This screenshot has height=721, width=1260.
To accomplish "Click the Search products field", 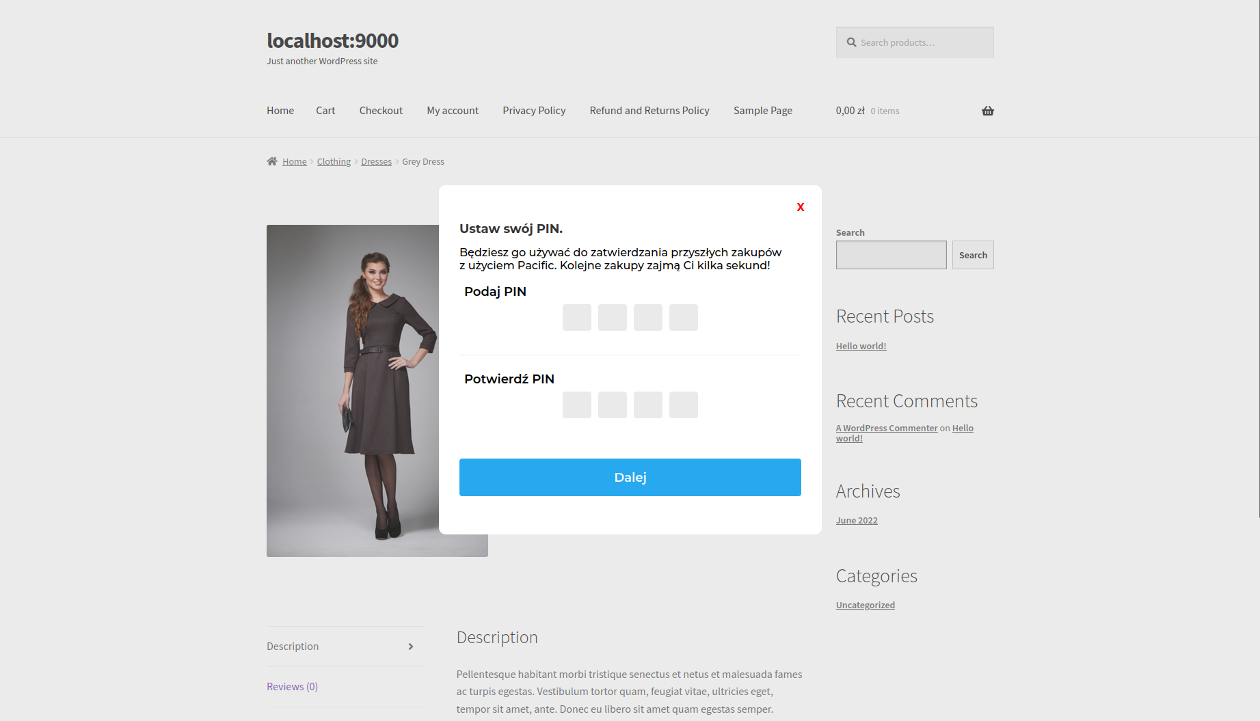I will pyautogui.click(x=915, y=42).
